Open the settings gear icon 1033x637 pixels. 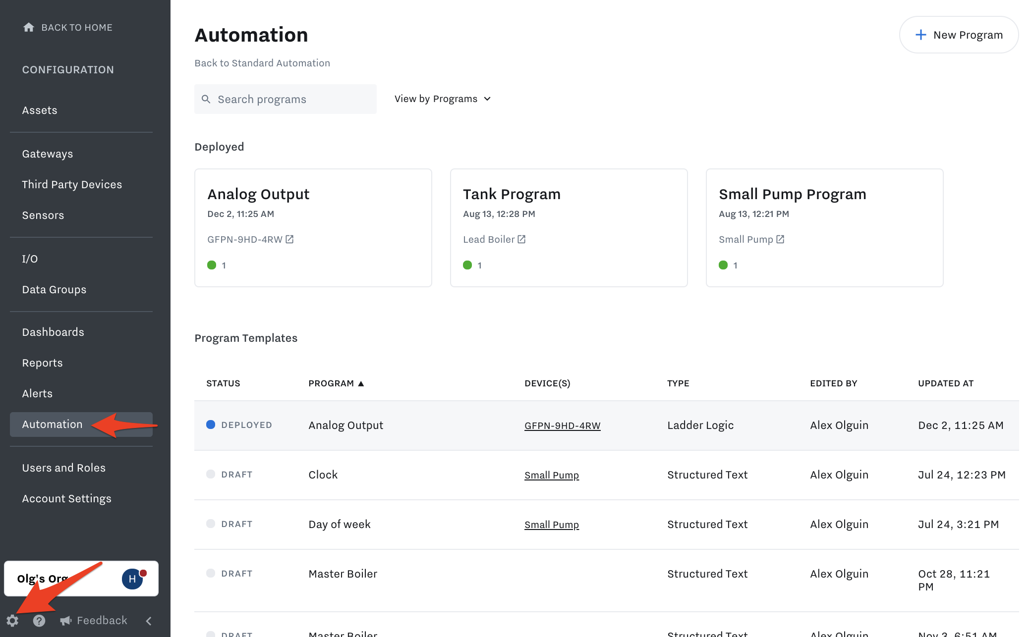click(12, 621)
